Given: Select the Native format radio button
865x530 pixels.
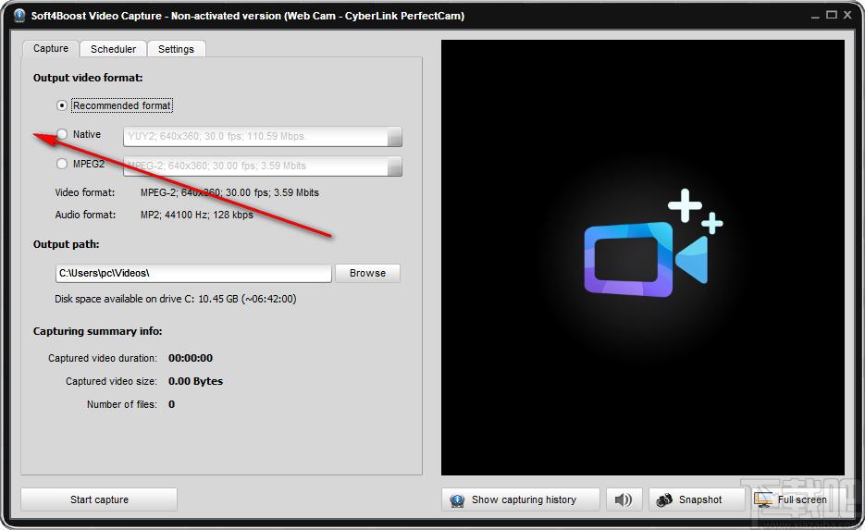Looking at the screenshot, I should (x=62, y=134).
